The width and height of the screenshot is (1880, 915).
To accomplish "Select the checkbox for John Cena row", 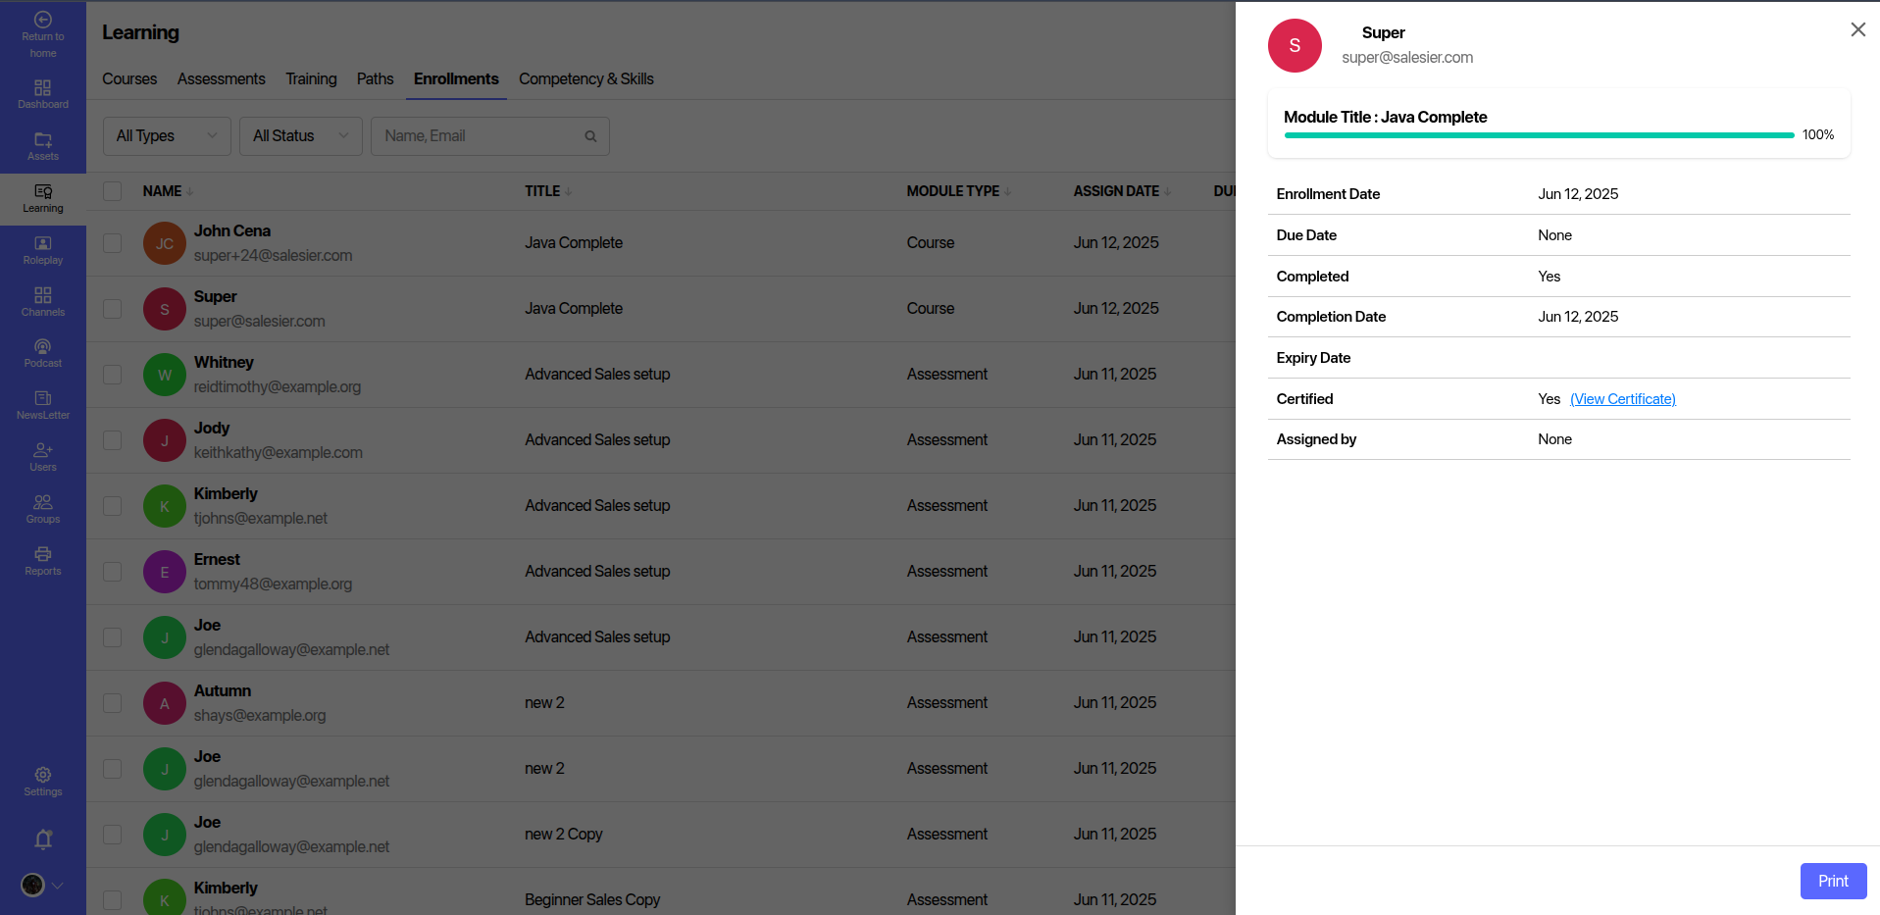I will 113,243.
